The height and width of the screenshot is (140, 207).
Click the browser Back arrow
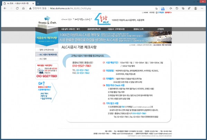(x=5, y=8)
